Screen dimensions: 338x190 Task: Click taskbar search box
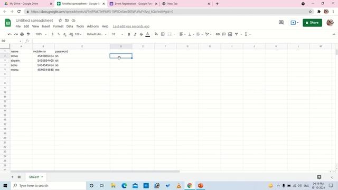(48, 185)
